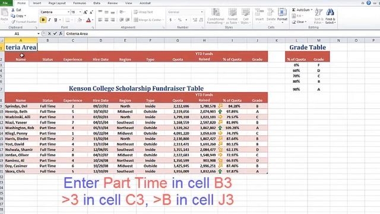Decrease font size with the small A
380x214 pixels.
tap(91, 12)
